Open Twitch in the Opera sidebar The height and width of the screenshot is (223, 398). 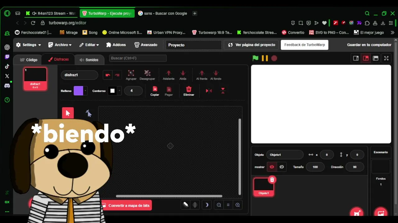pyautogui.click(x=7, y=57)
